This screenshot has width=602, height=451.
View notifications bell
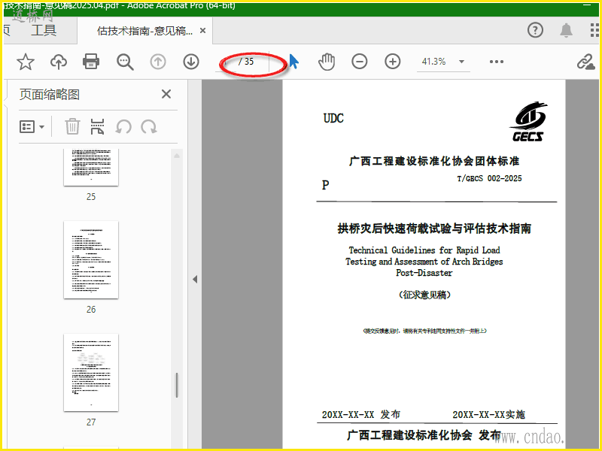pyautogui.click(x=567, y=30)
